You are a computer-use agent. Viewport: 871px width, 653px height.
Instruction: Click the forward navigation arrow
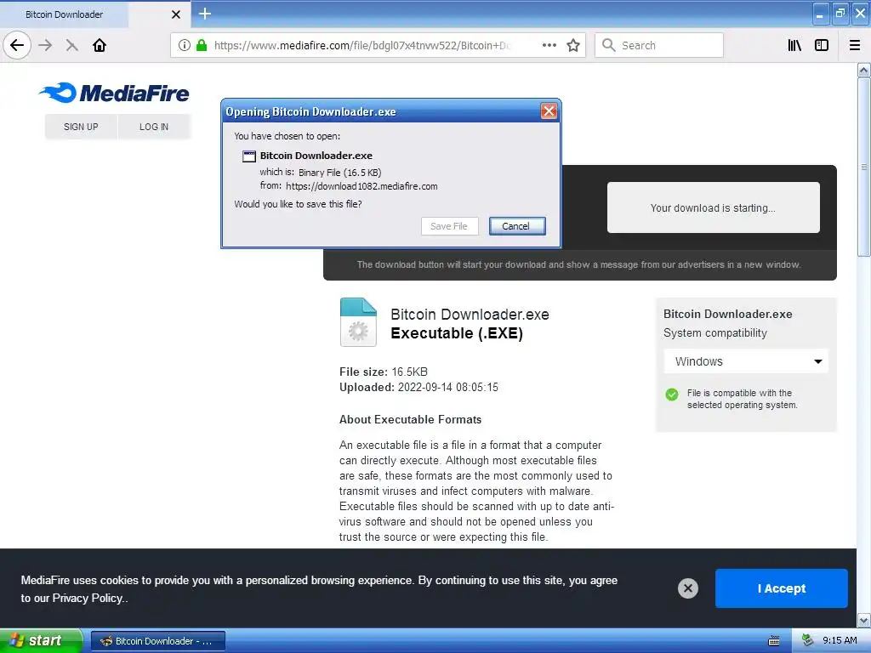(46, 45)
